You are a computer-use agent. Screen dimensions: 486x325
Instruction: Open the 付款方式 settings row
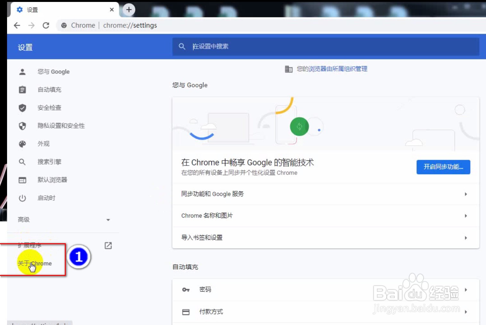(326, 312)
